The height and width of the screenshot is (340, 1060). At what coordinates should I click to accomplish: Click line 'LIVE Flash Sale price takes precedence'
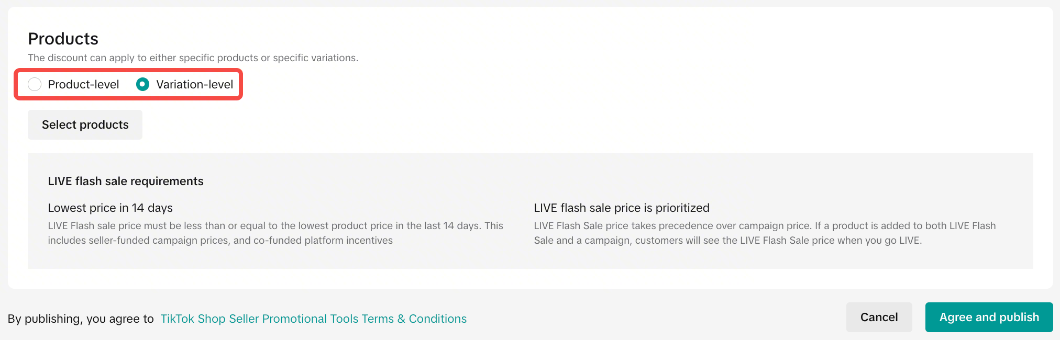(765, 225)
